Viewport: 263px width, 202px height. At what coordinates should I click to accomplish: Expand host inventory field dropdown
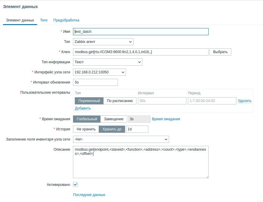tap(121, 139)
